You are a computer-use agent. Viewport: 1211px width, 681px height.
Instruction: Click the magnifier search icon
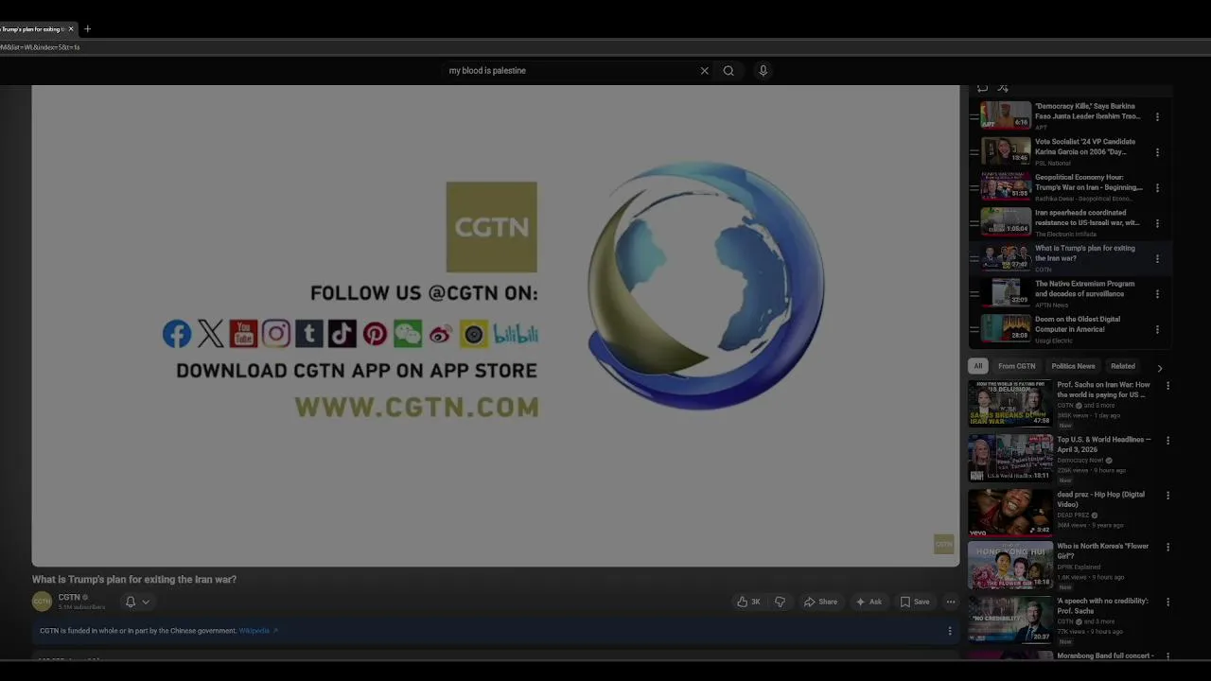pyautogui.click(x=728, y=71)
